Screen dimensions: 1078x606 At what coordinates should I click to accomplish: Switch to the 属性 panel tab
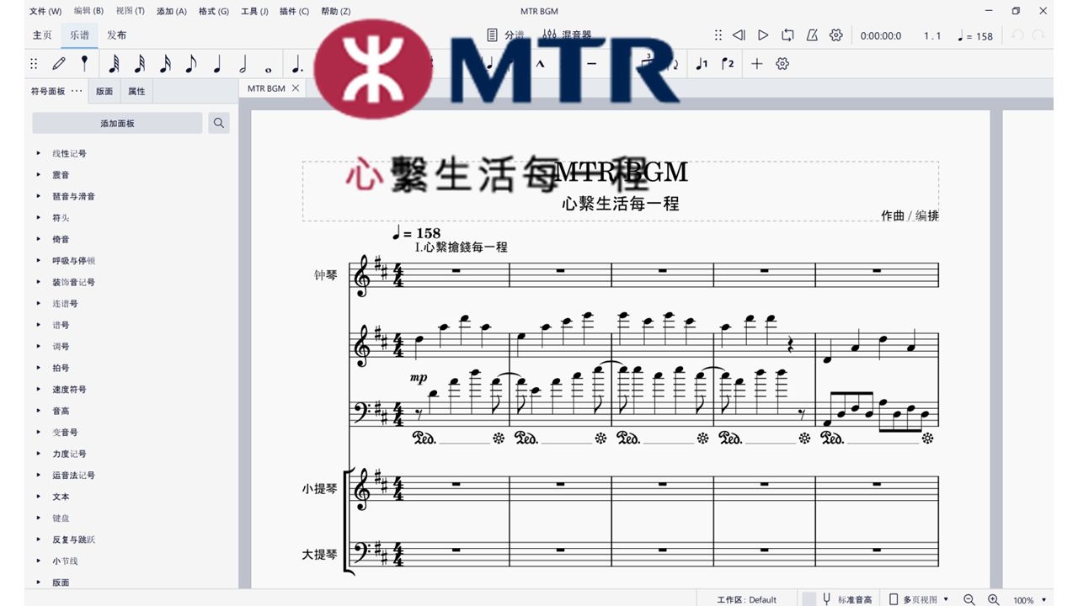[136, 91]
